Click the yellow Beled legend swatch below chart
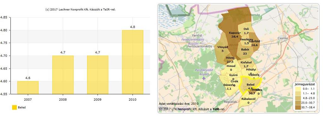Viewport: 323px width, 116px height. (15, 108)
